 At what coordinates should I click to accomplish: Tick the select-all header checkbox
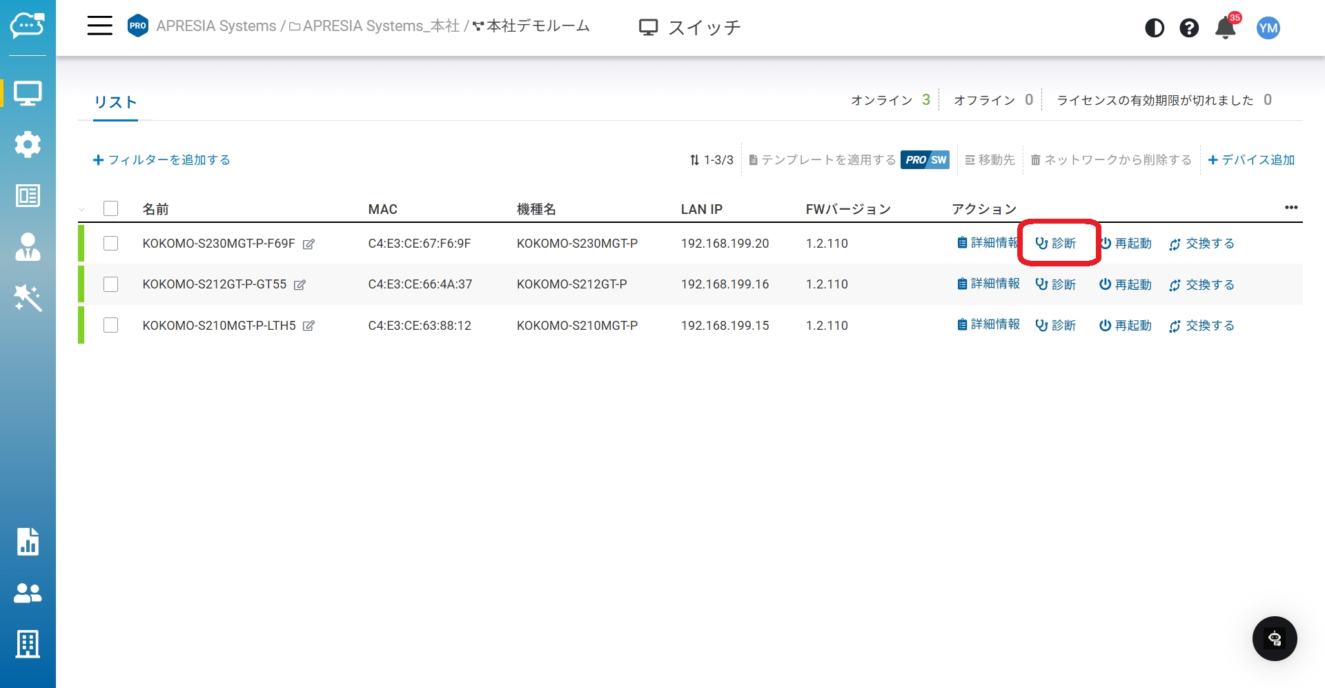(110, 208)
